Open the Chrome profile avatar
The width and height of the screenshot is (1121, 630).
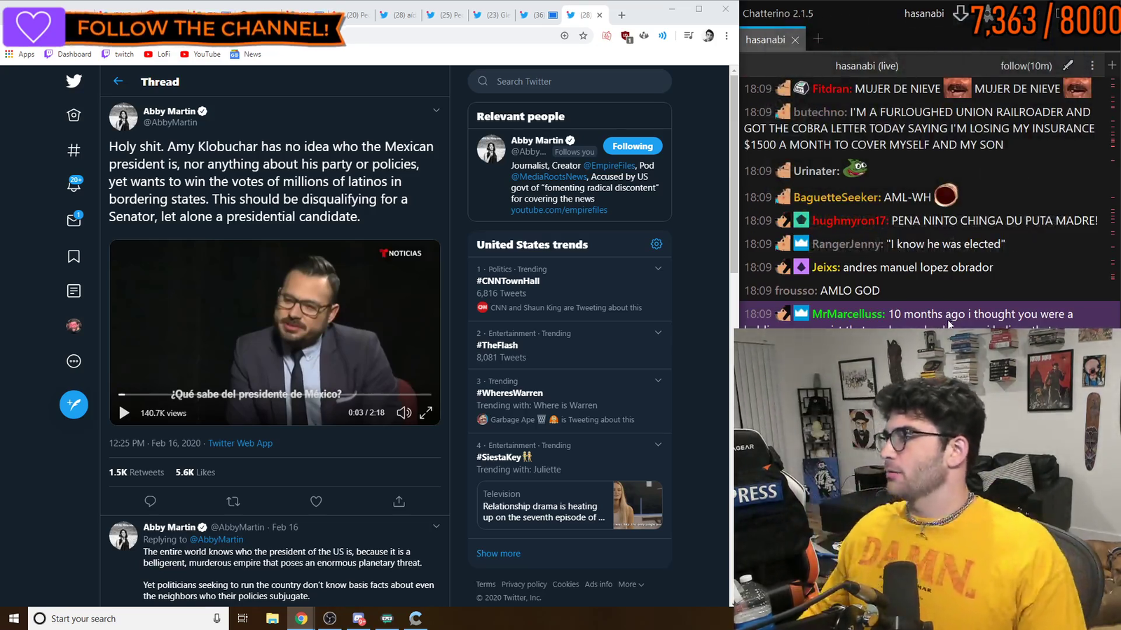coord(708,36)
